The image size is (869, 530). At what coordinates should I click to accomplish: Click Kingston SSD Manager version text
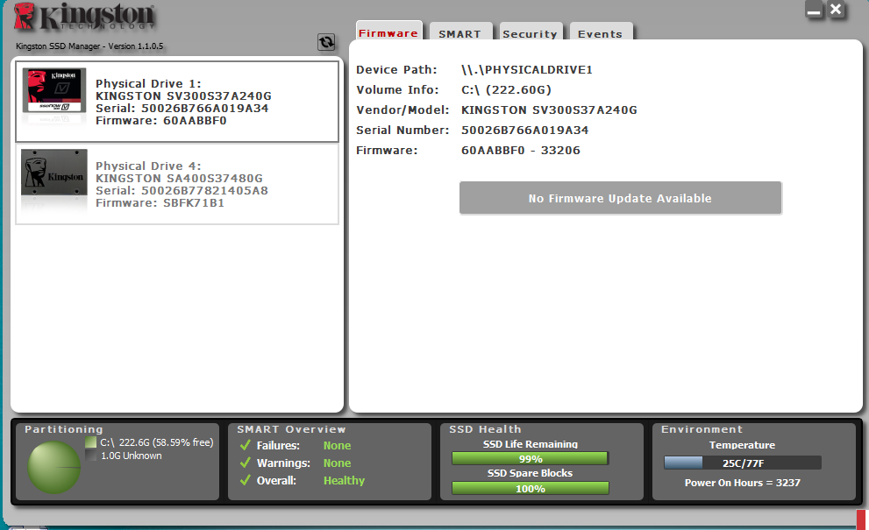click(x=89, y=46)
